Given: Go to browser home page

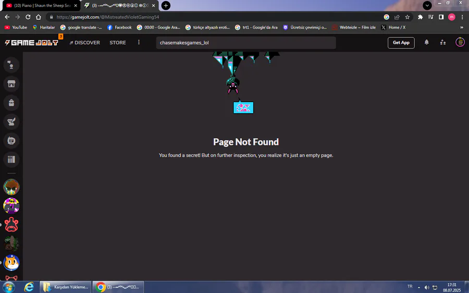Looking at the screenshot, I should (38, 17).
